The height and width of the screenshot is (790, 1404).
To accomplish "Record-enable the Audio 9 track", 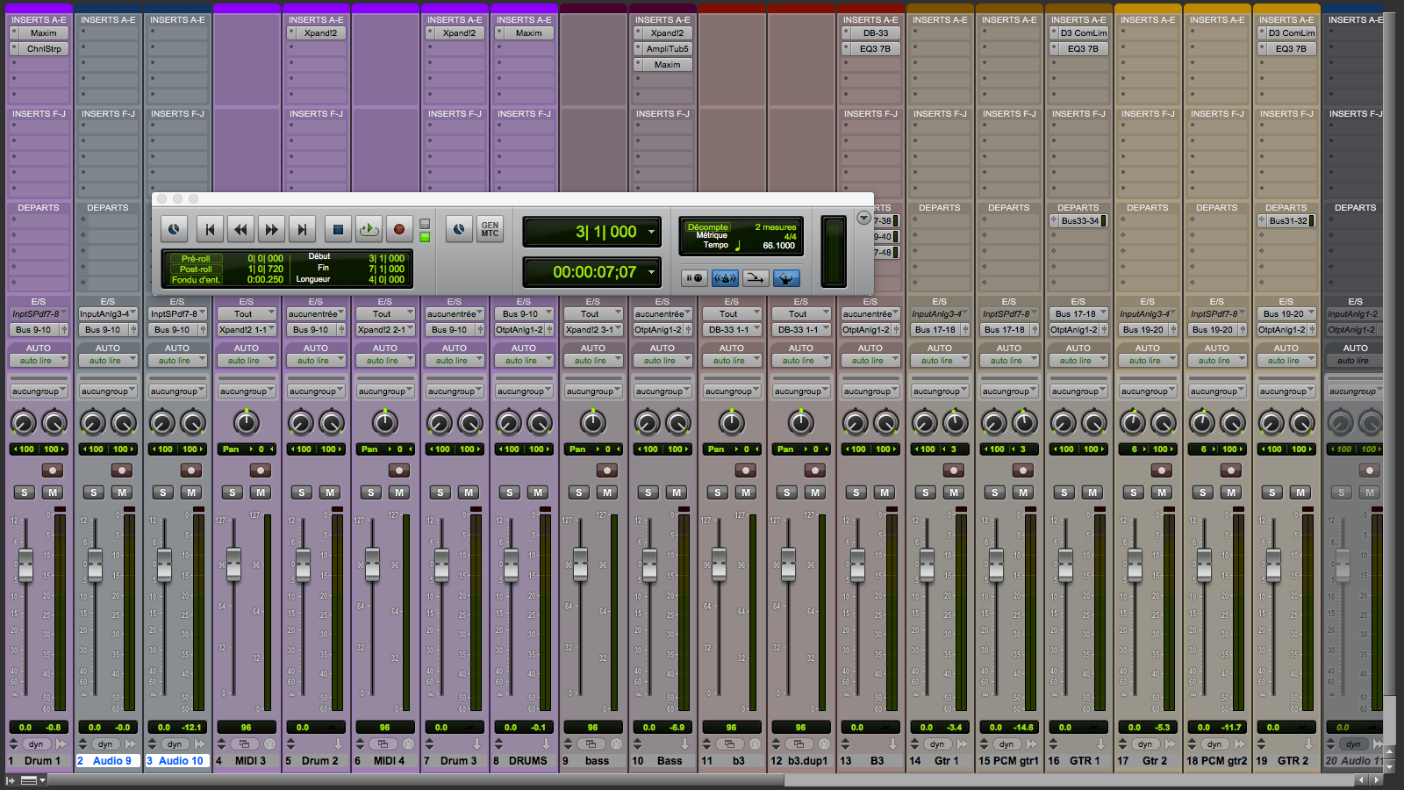I will tap(122, 470).
